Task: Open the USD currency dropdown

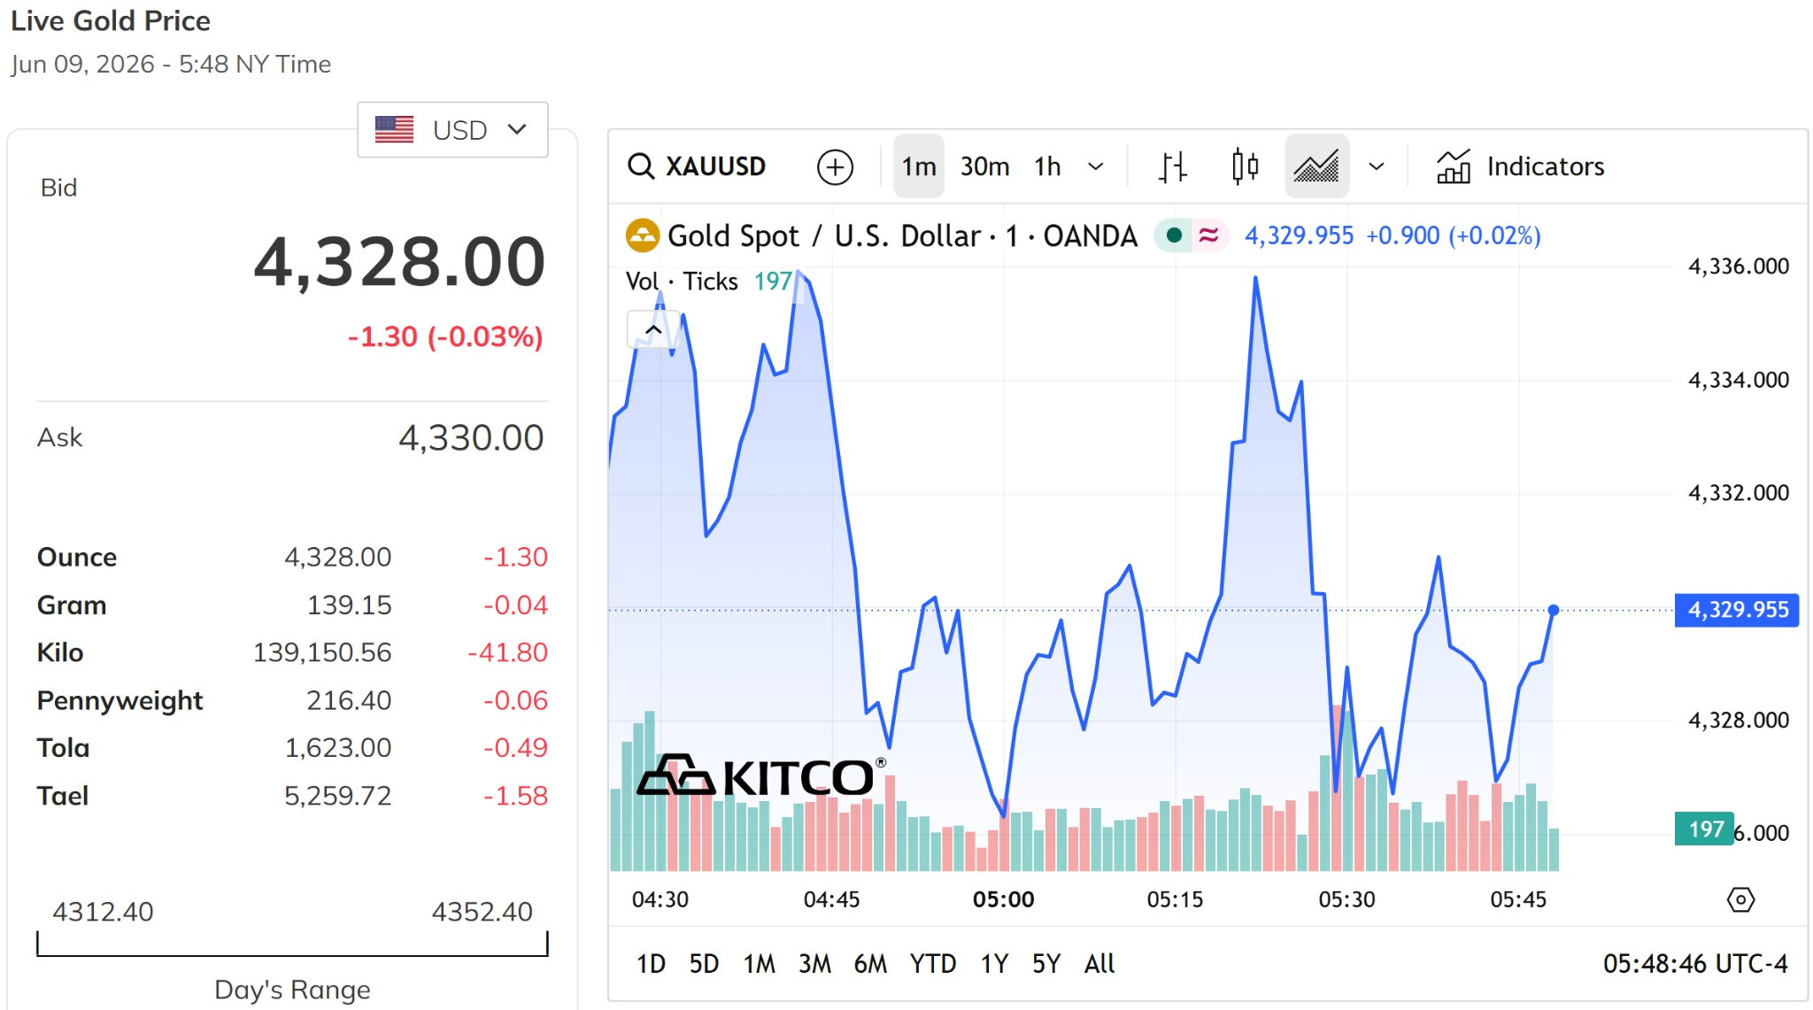Action: pyautogui.click(x=452, y=130)
